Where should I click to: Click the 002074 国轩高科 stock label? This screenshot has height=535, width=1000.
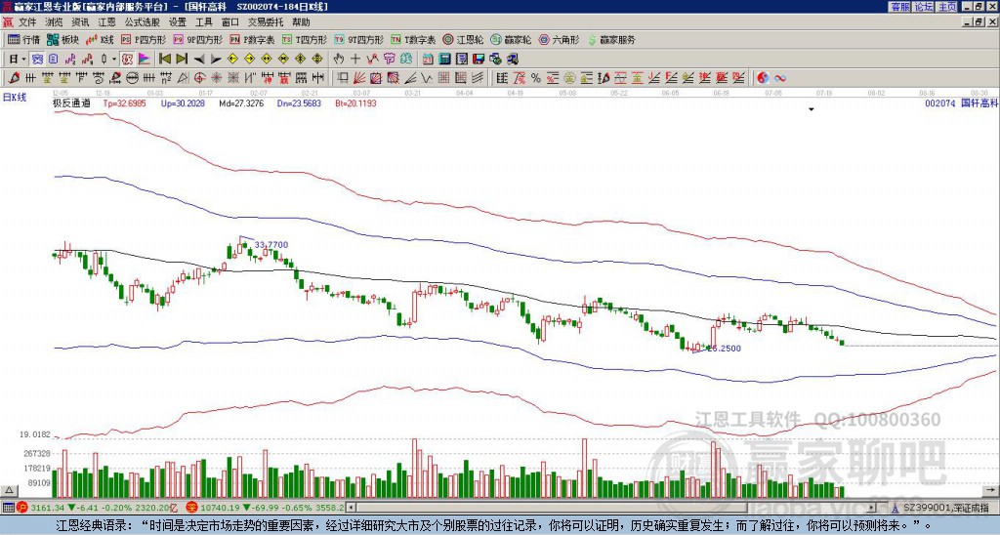click(x=961, y=103)
